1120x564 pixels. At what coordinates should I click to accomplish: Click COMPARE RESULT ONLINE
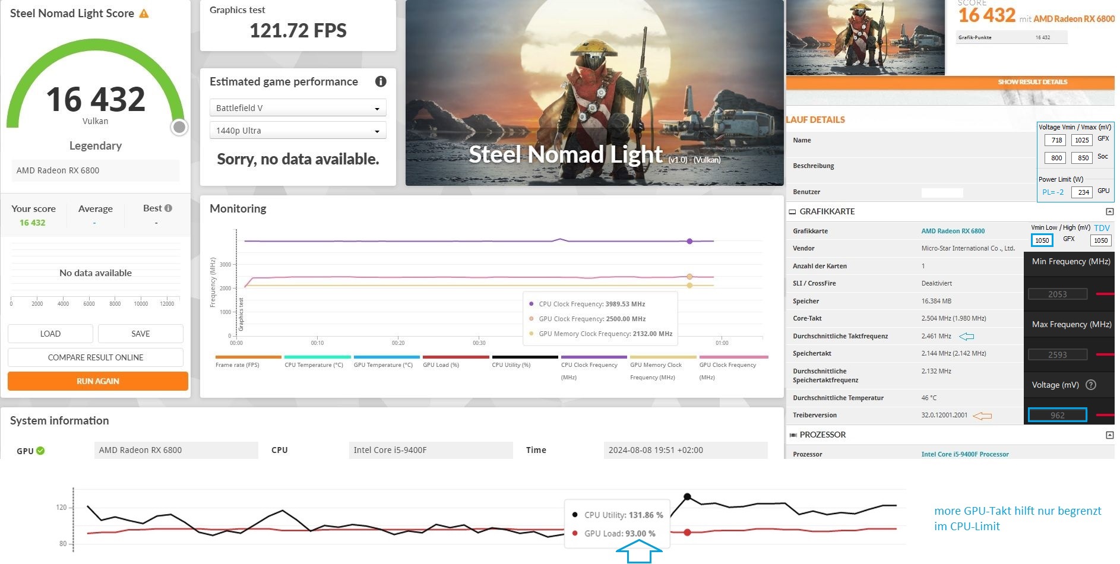coord(96,357)
